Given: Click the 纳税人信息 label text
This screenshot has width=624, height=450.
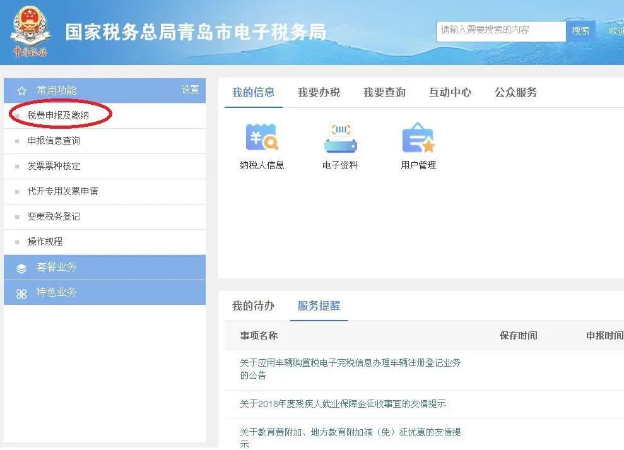Looking at the screenshot, I should [262, 165].
